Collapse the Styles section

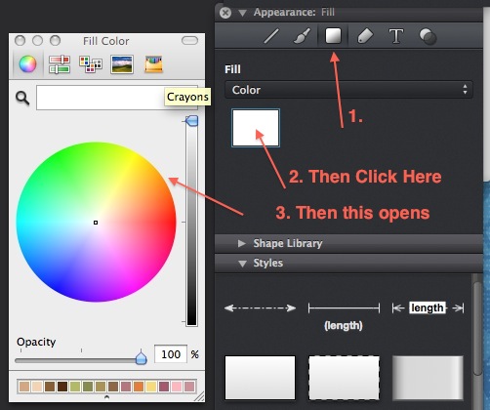point(242,264)
